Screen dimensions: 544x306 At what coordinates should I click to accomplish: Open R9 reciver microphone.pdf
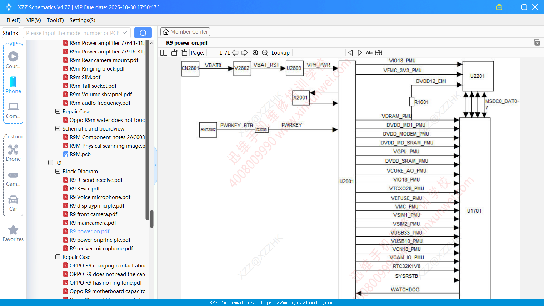coord(101,248)
